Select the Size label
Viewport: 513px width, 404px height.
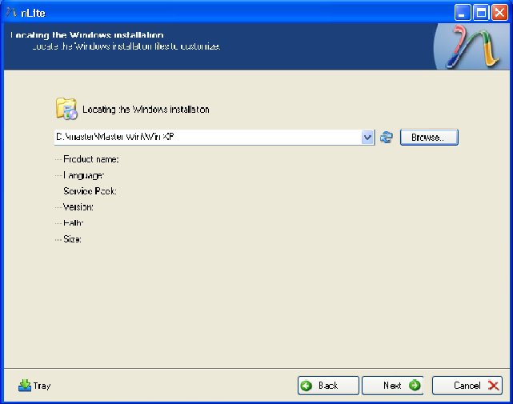72,239
